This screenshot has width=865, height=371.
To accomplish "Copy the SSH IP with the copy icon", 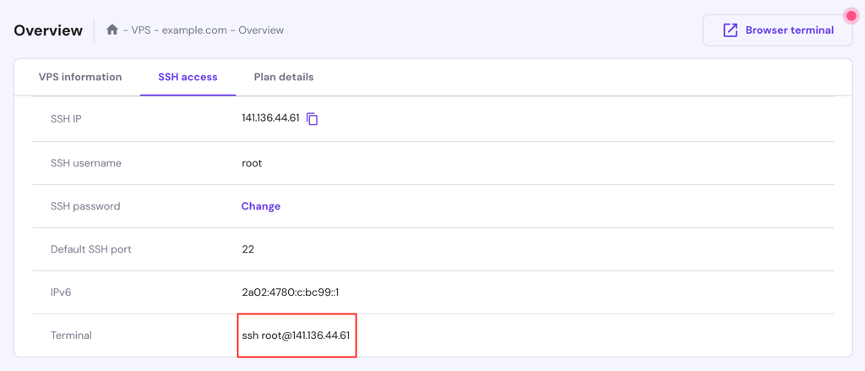I will (313, 118).
